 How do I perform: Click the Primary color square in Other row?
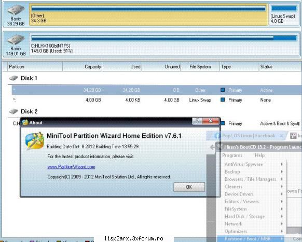click(x=223, y=90)
